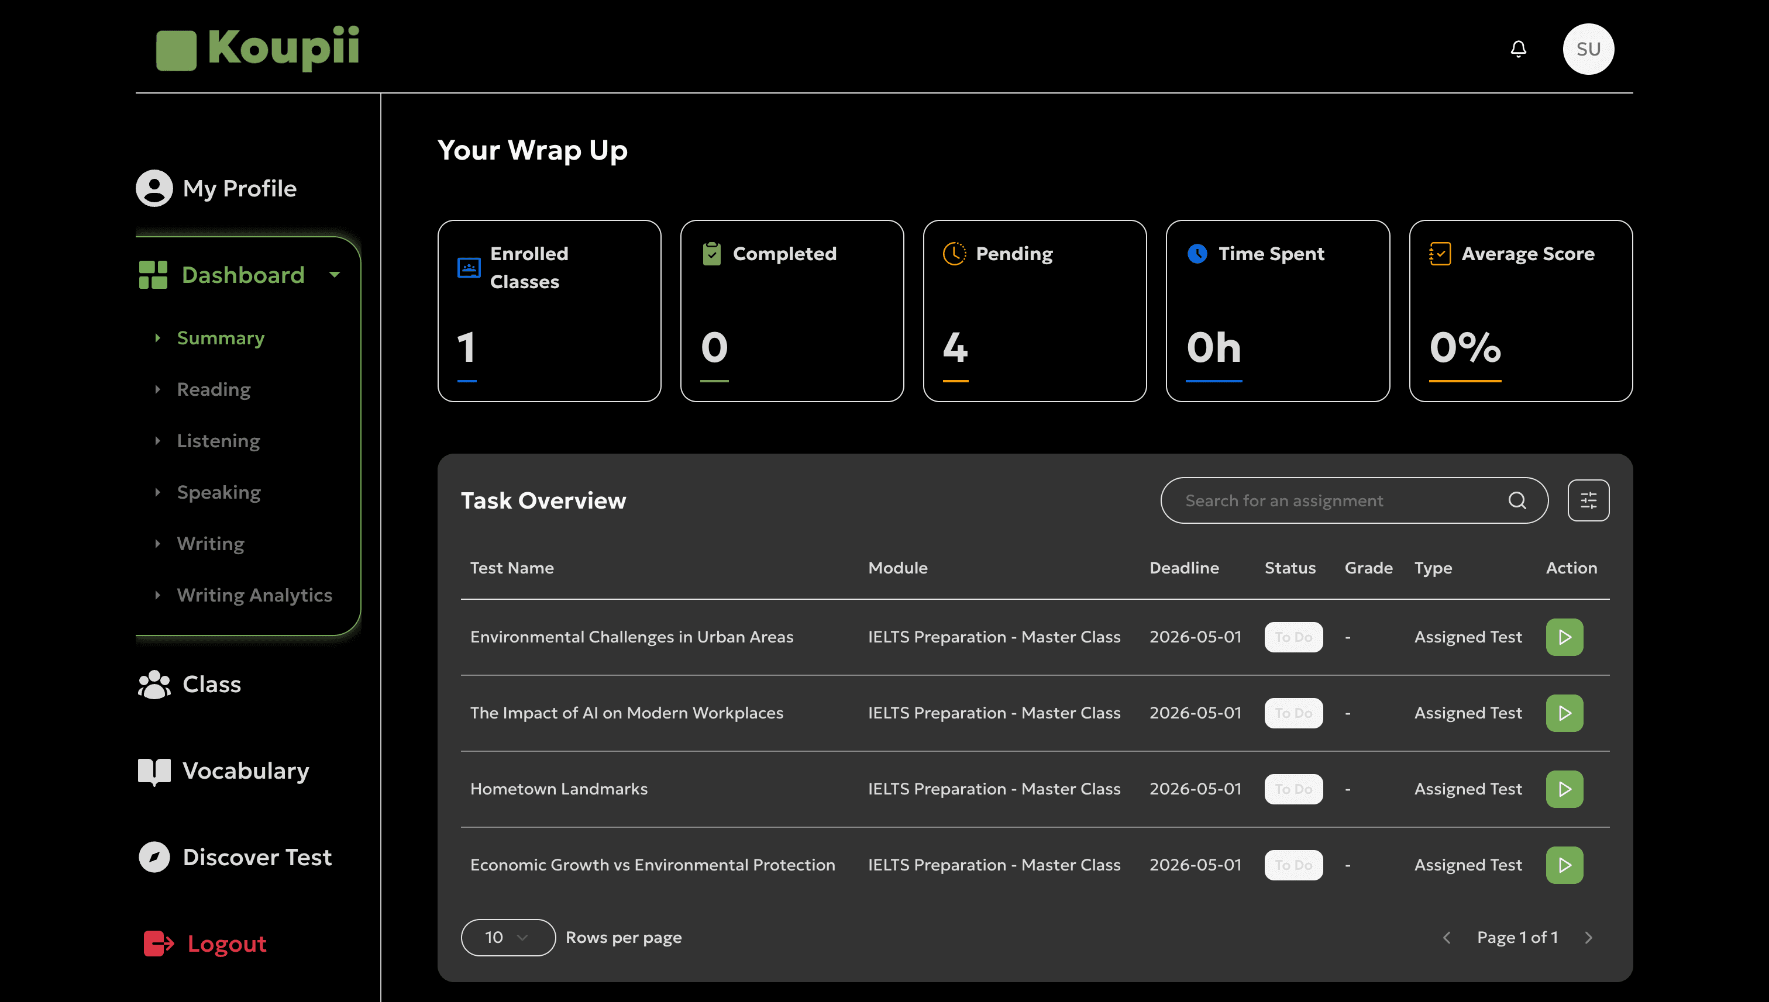Image resolution: width=1769 pixels, height=1002 pixels.
Task: Click the Koupii logo
Action: pos(257,48)
